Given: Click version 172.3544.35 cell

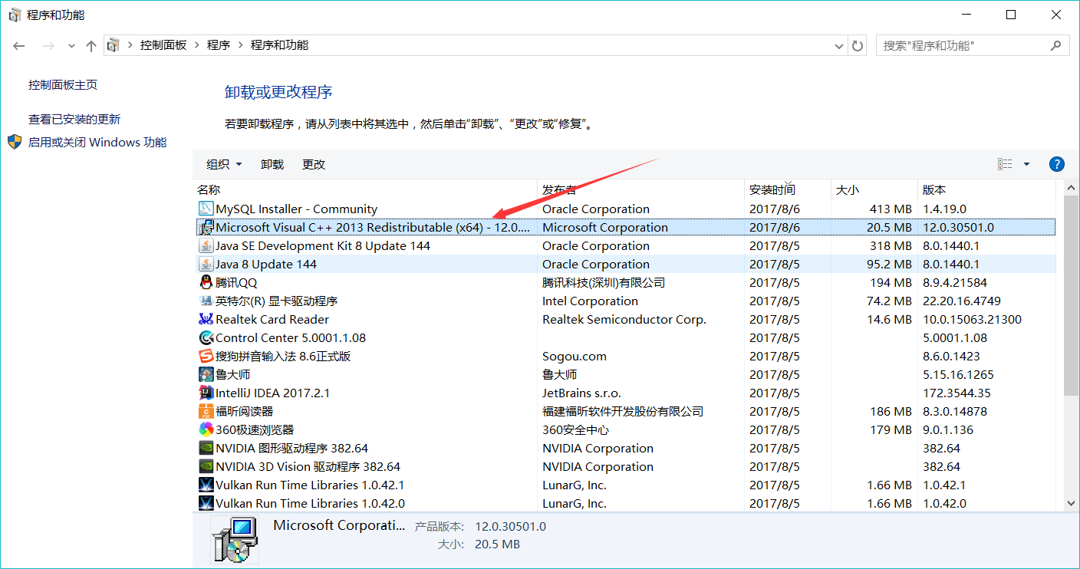Looking at the screenshot, I should [957, 393].
